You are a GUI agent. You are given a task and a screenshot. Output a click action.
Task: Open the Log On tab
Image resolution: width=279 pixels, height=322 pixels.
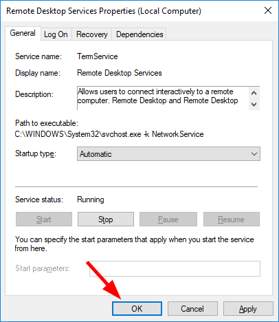click(56, 34)
